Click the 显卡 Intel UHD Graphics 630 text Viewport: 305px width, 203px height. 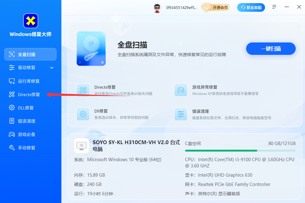click(x=219, y=175)
